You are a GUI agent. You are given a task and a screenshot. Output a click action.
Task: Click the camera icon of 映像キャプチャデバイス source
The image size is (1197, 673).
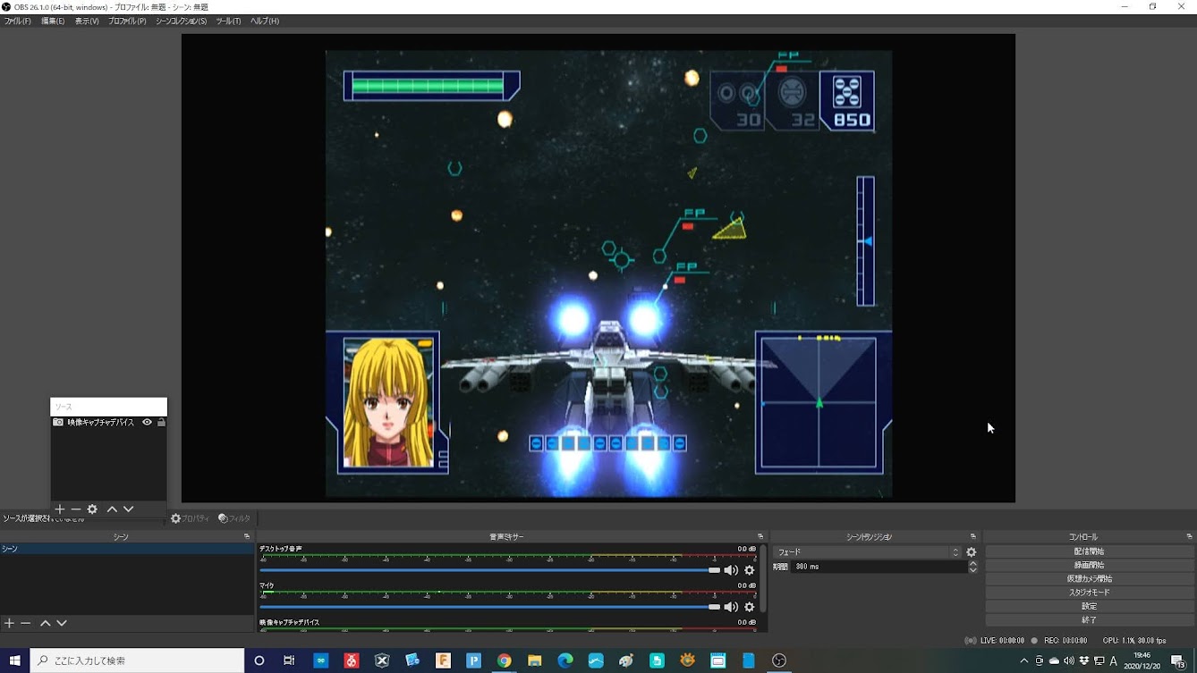click(58, 422)
